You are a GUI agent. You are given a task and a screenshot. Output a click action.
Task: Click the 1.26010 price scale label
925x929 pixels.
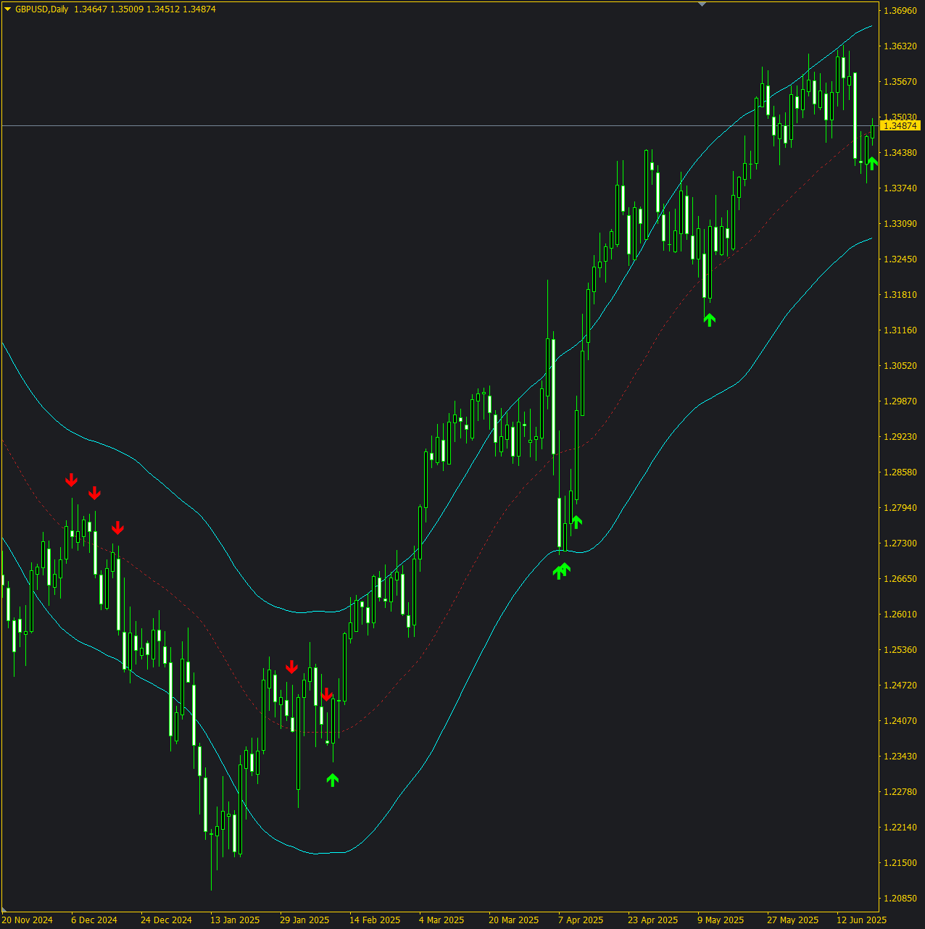pyautogui.click(x=901, y=615)
